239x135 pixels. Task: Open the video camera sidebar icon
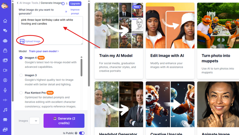coord(5,70)
